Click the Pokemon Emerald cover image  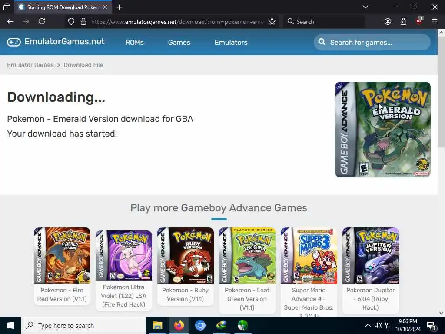[x=382, y=130]
